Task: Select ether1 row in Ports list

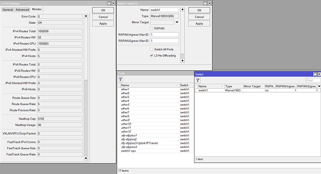Action: [x=155, y=89]
